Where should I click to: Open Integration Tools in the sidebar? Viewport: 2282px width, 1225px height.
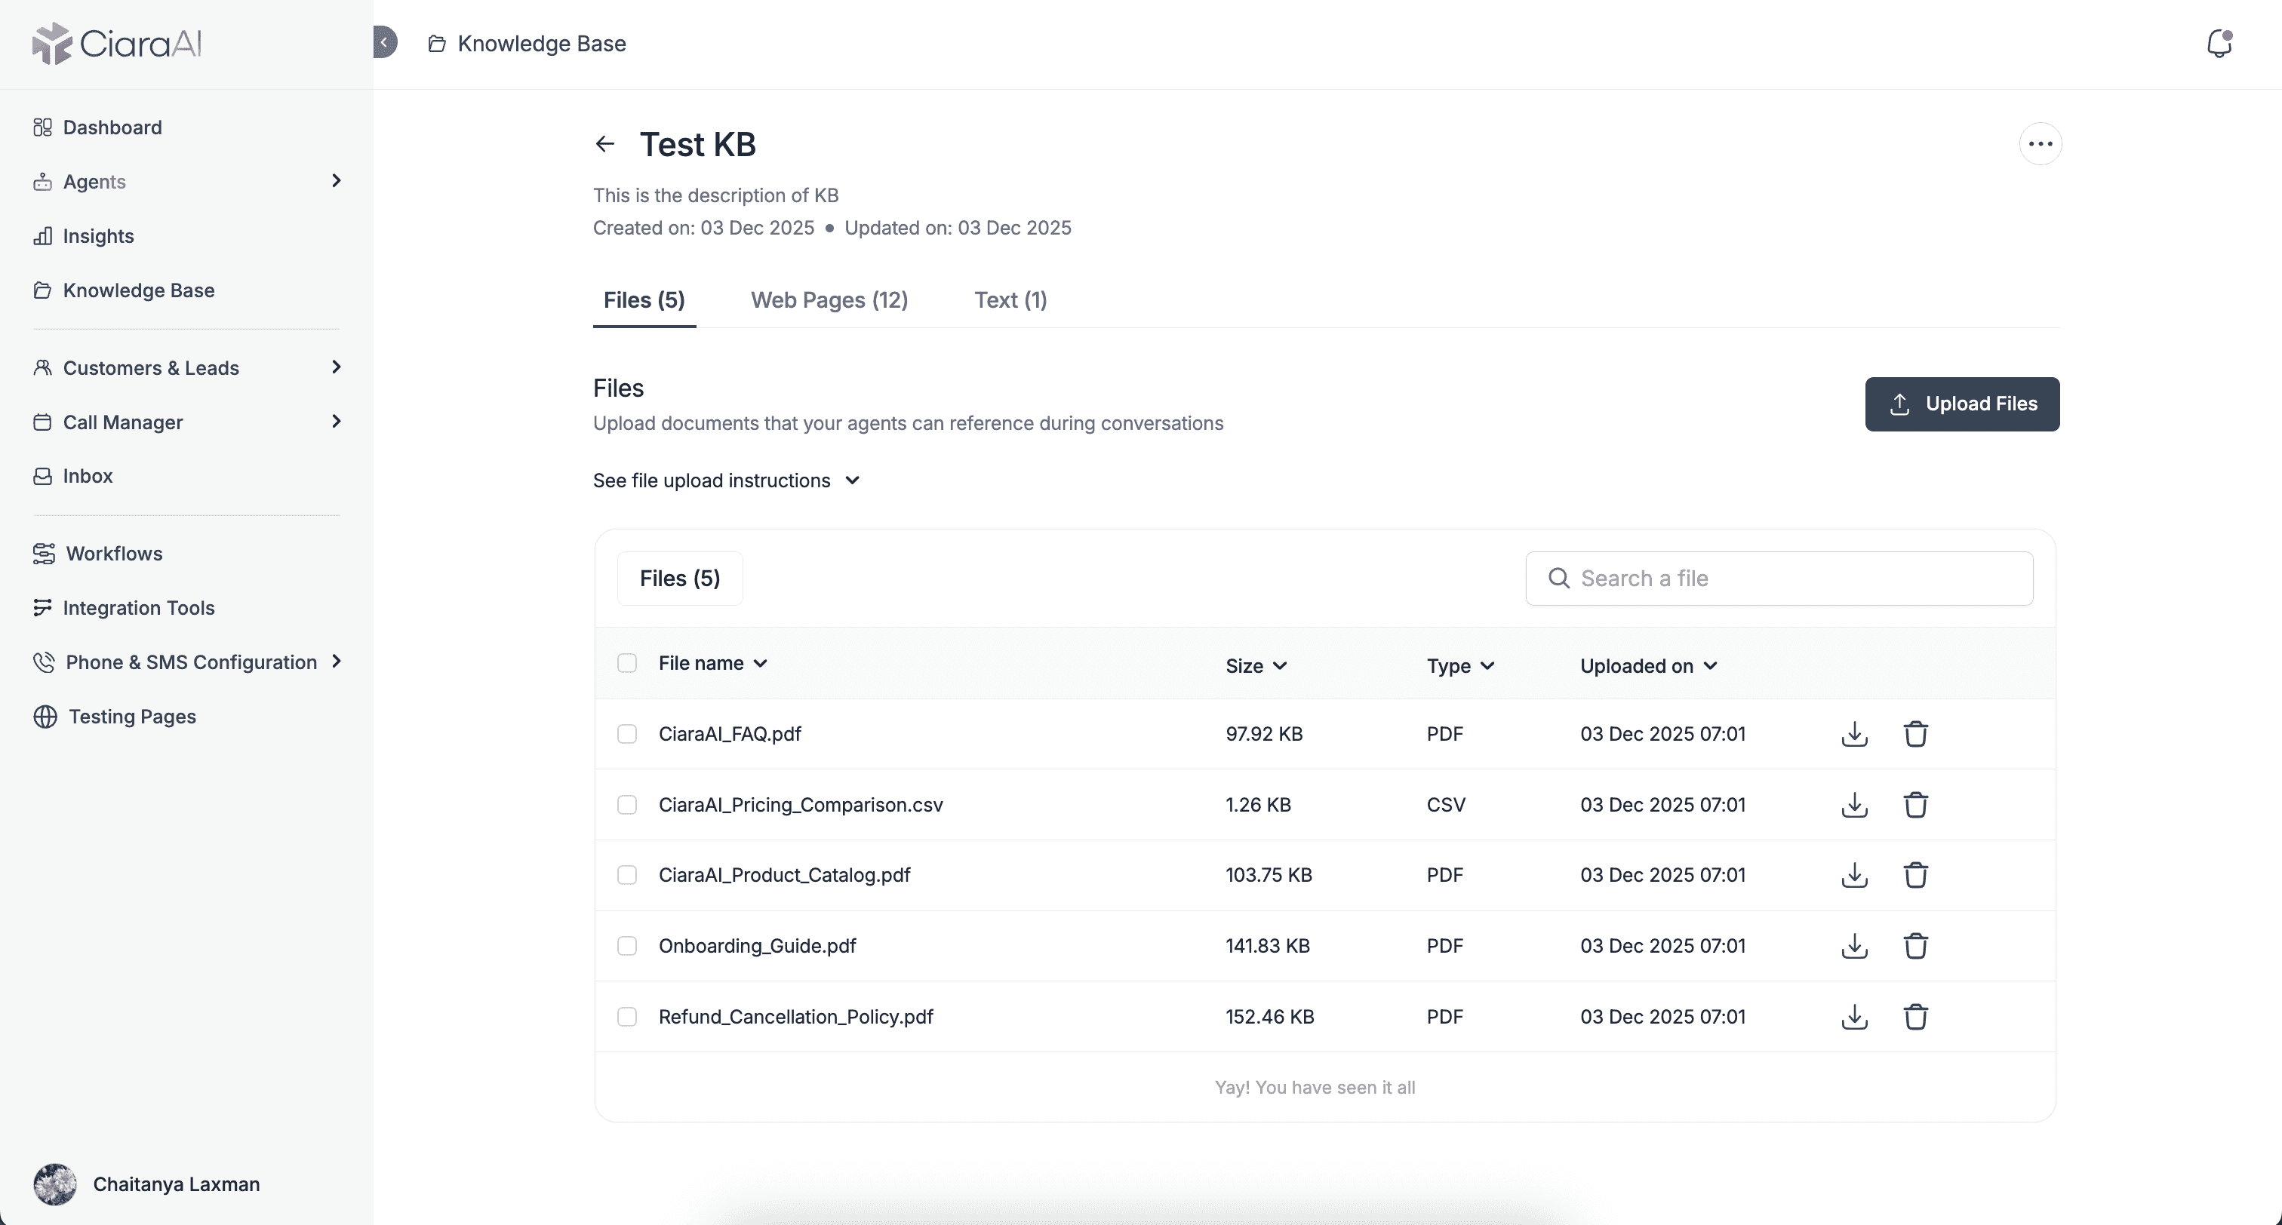[x=138, y=608]
